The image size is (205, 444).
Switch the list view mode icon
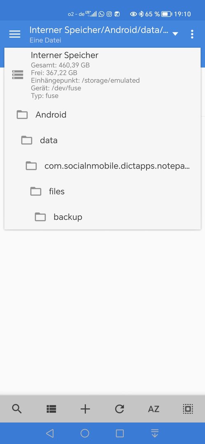(51, 409)
